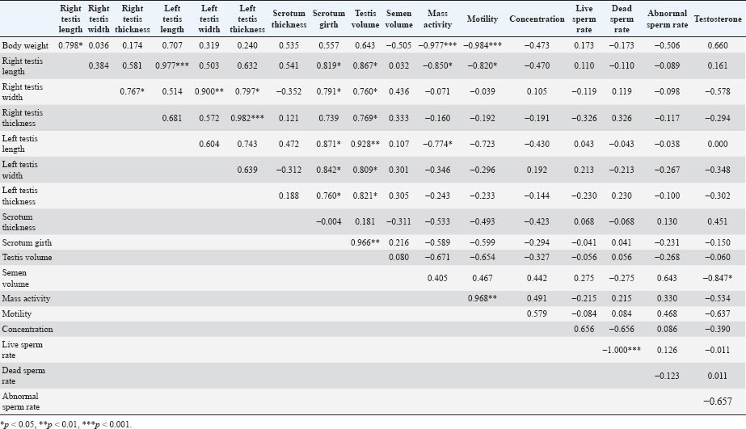Screen dimensions: 746x429
Task: Click the 0.928** correlation value
Action: point(365,145)
